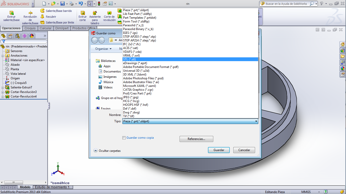
Task: Open the Organizar dropdown menu
Action: coord(103,49)
